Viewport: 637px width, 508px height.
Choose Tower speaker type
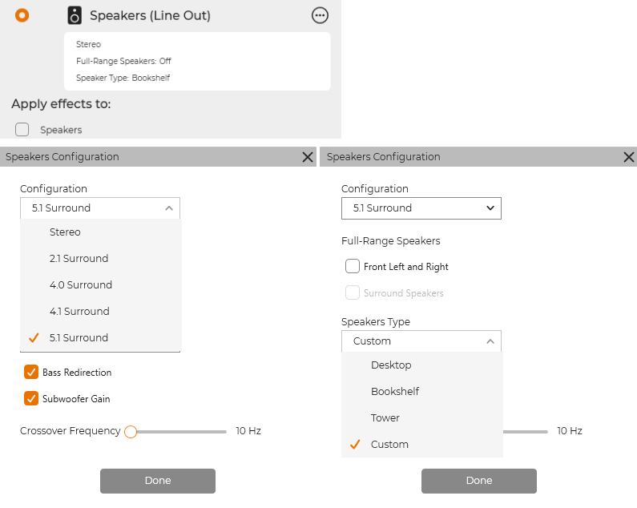[385, 418]
